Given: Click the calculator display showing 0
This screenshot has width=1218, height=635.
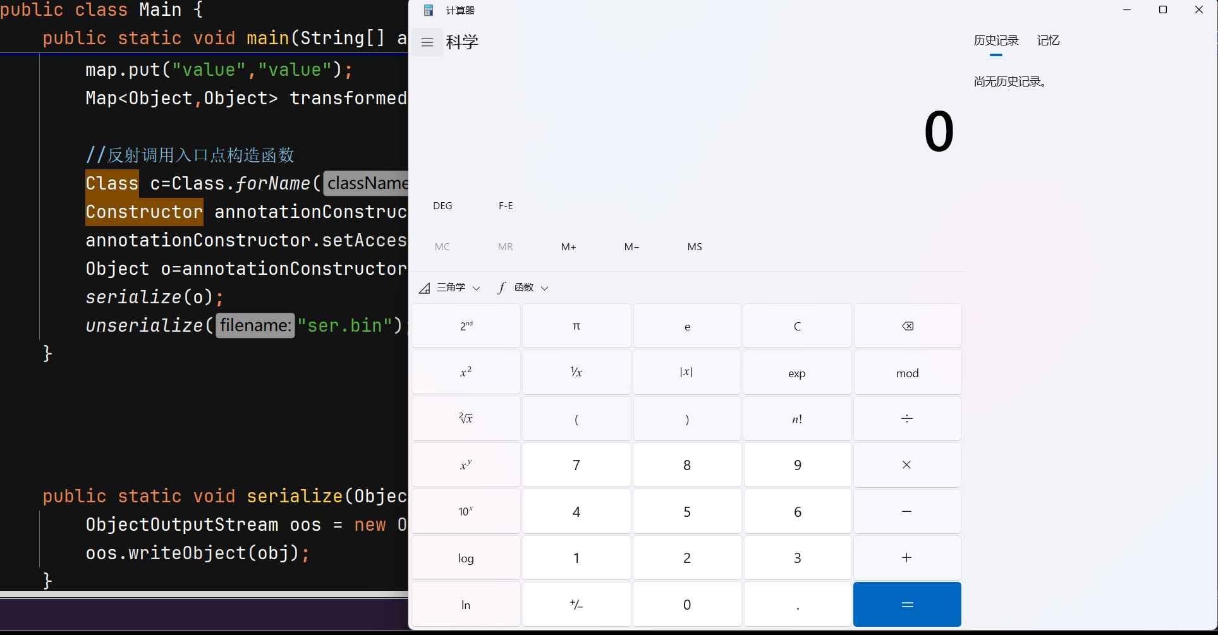Looking at the screenshot, I should [939, 131].
